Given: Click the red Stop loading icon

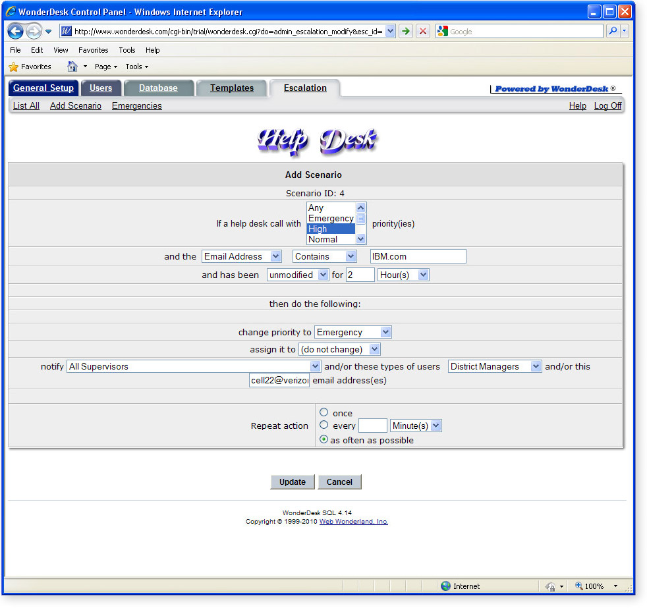Looking at the screenshot, I should pyautogui.click(x=423, y=32).
